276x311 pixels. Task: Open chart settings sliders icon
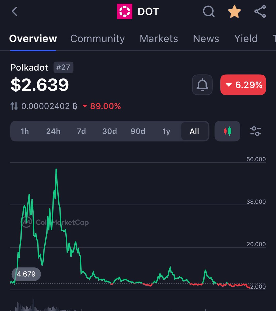pos(256,131)
